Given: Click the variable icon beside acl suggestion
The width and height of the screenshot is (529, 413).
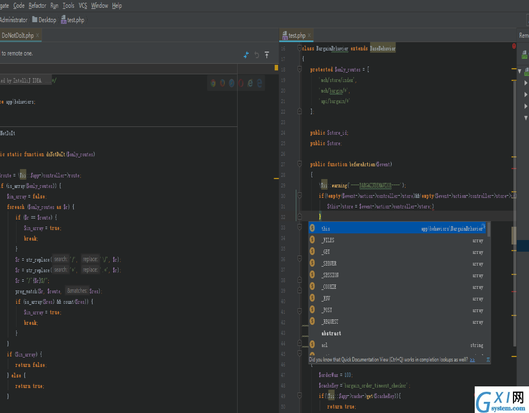Looking at the screenshot, I should [x=312, y=344].
